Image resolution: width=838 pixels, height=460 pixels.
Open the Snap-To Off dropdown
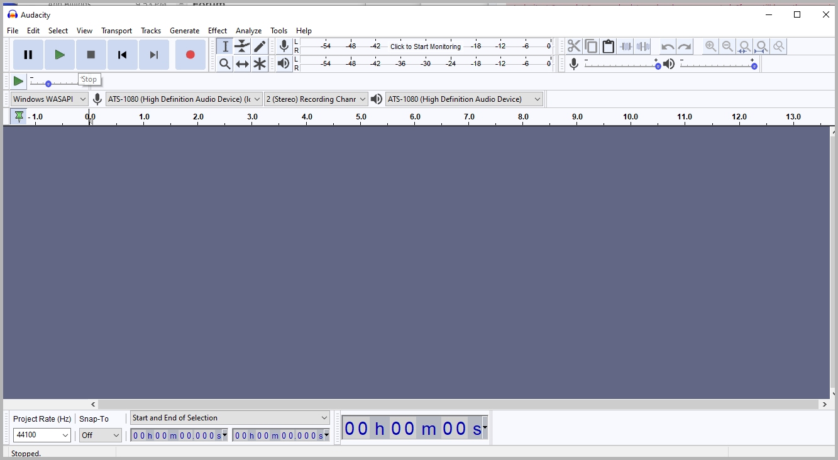tap(101, 435)
